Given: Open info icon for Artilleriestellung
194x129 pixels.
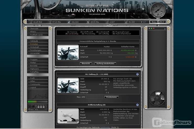Looking at the screenshot, I should [137, 105].
